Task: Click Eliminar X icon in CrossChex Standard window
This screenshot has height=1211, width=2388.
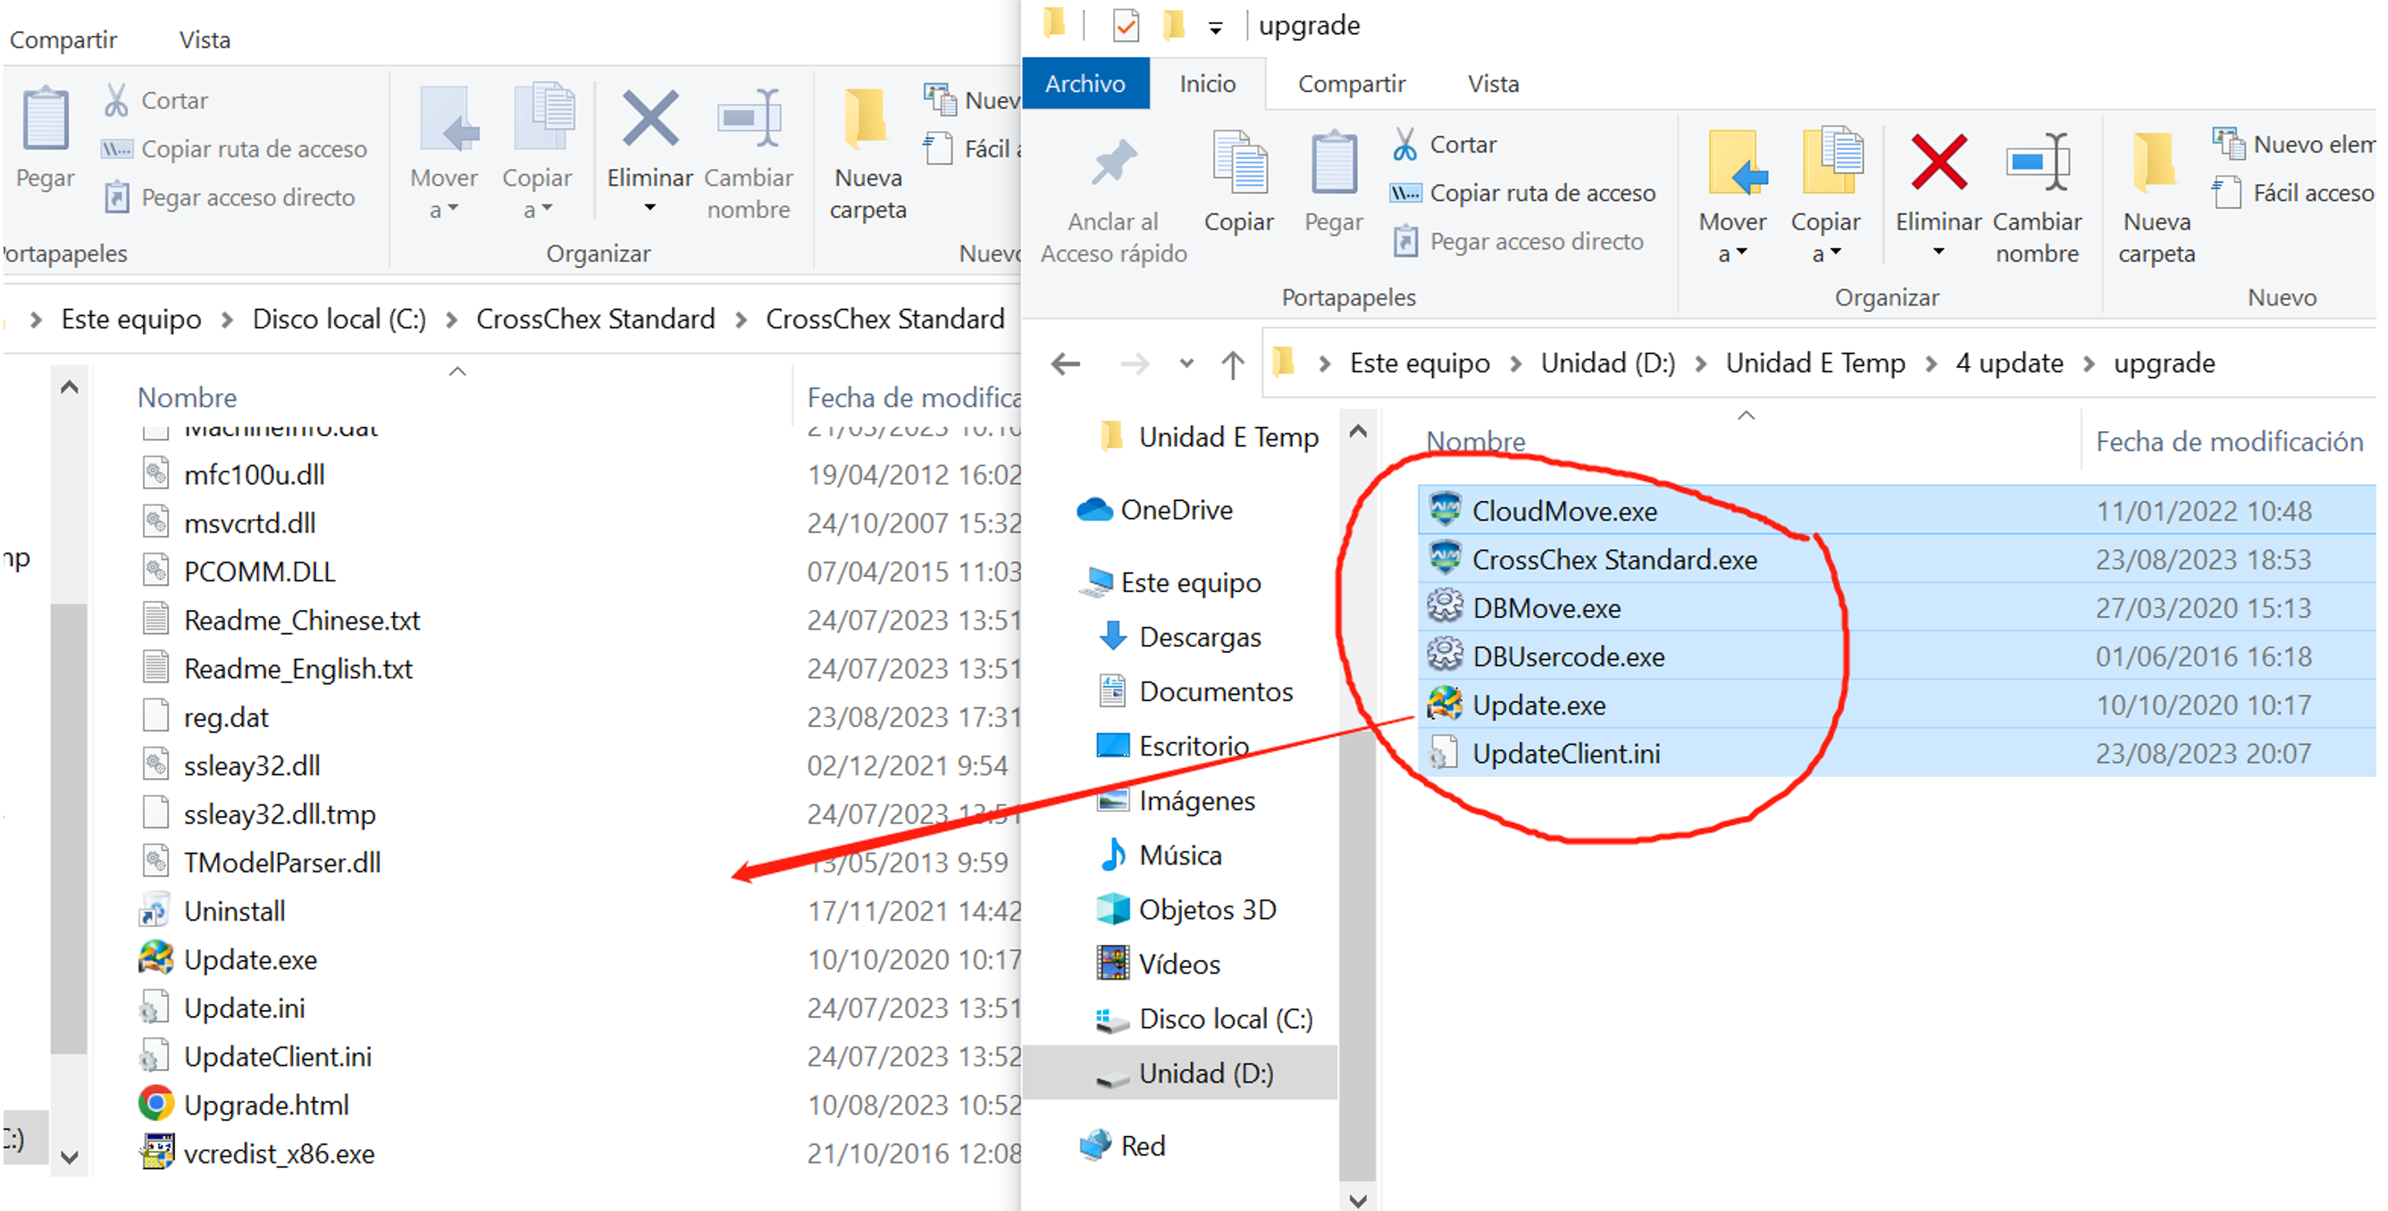Action: (649, 119)
